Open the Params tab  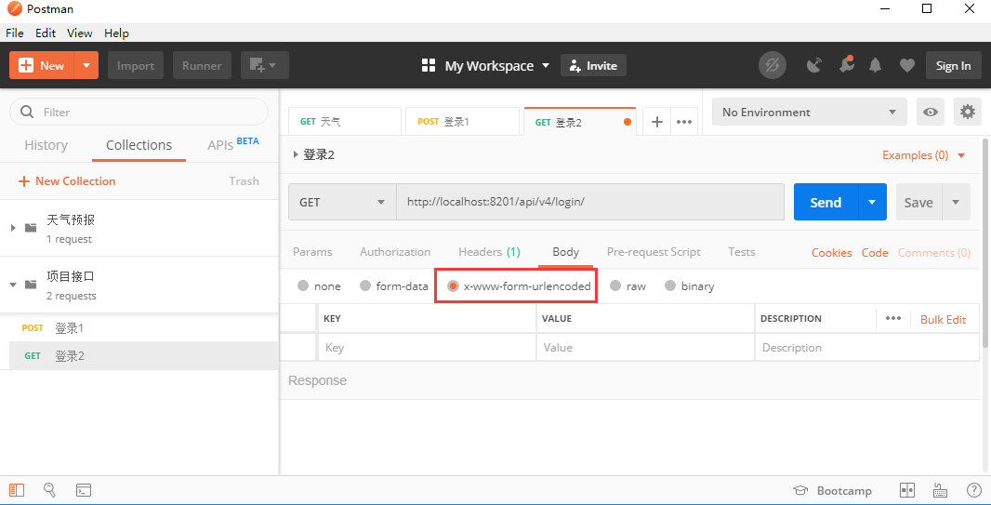[x=312, y=251]
